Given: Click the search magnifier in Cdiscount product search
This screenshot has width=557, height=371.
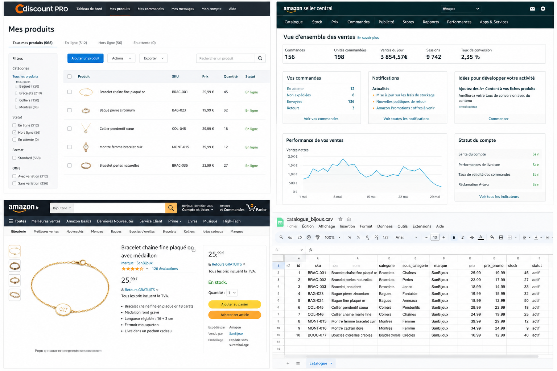Looking at the screenshot, I should point(260,58).
